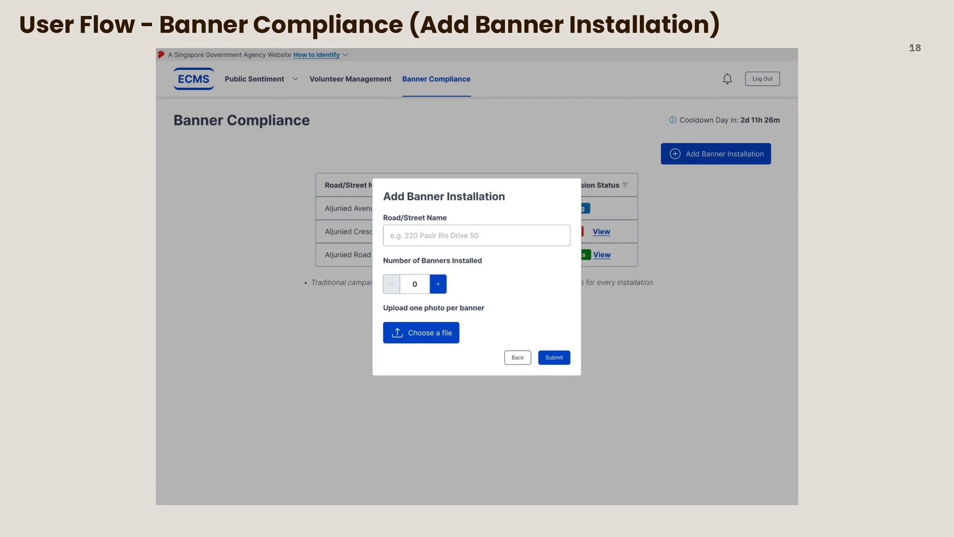Click the How to identify link
The width and height of the screenshot is (954, 537).
point(316,55)
